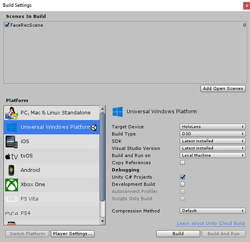Viewport: 250px width, 242px height.
Task: Select the FaceRecScene entry in Scenes In Build
Action: click(125, 25)
